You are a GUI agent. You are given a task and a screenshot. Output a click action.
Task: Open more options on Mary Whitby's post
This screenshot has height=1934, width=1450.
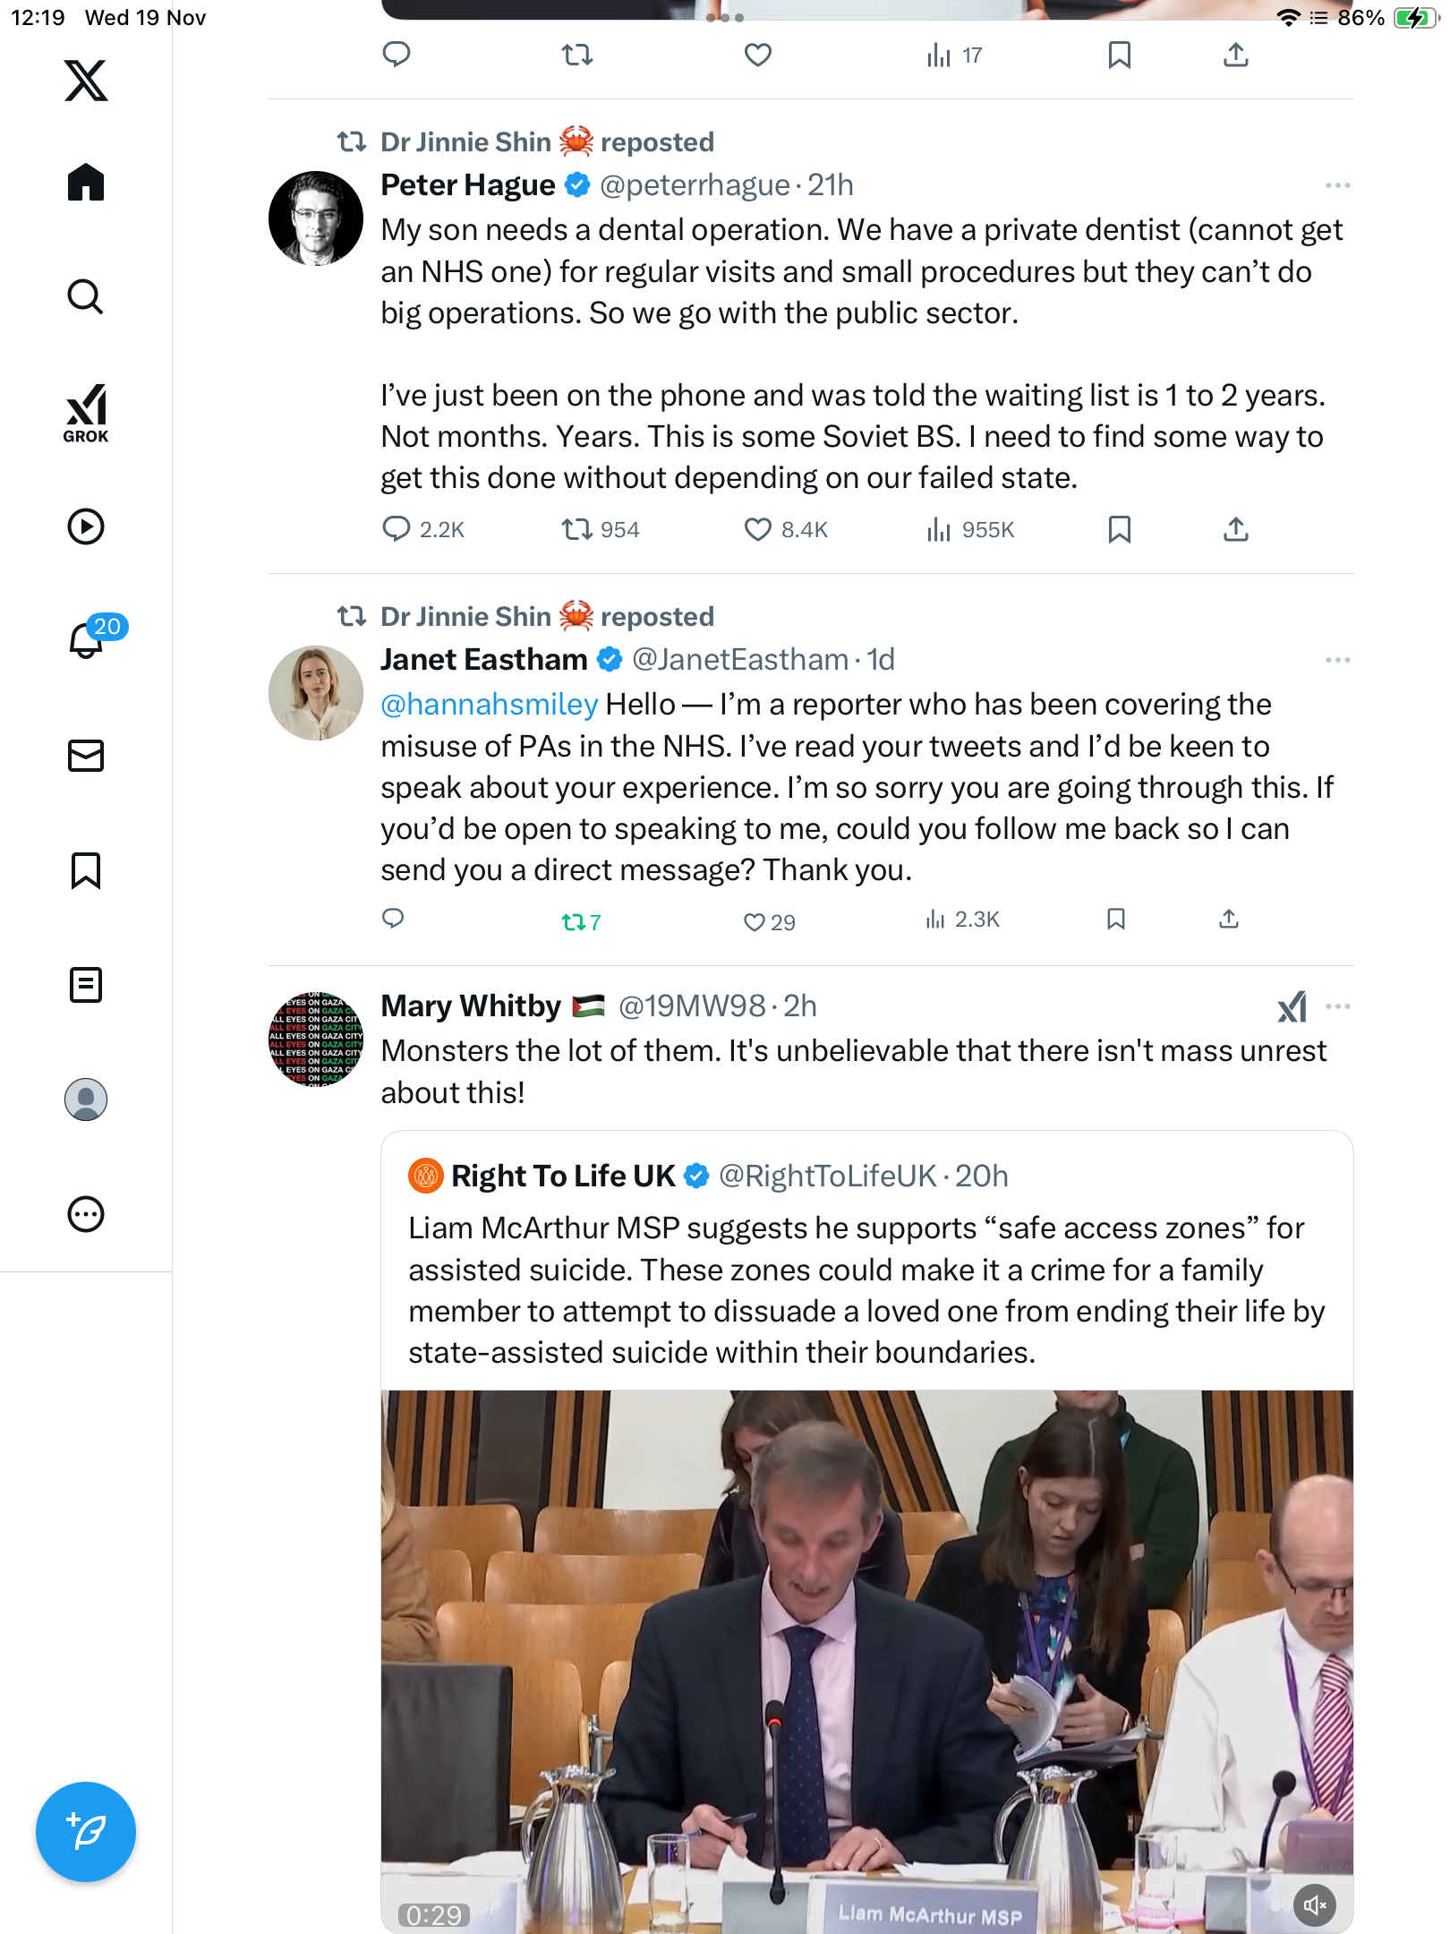[1337, 1006]
